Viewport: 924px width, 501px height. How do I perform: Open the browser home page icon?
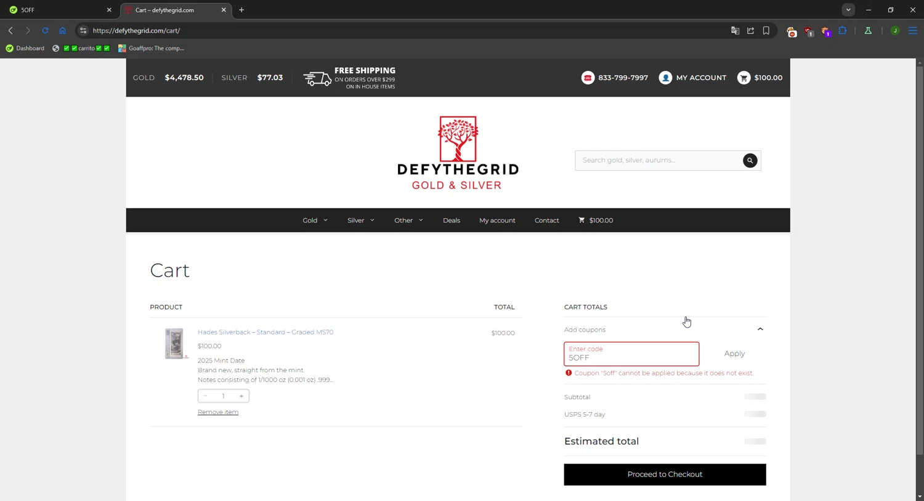(x=62, y=30)
